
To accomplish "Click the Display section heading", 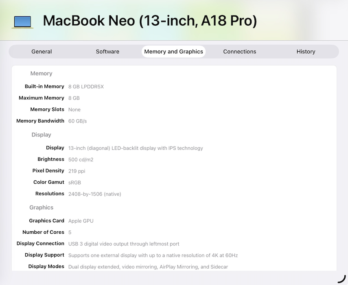I will click(41, 135).
